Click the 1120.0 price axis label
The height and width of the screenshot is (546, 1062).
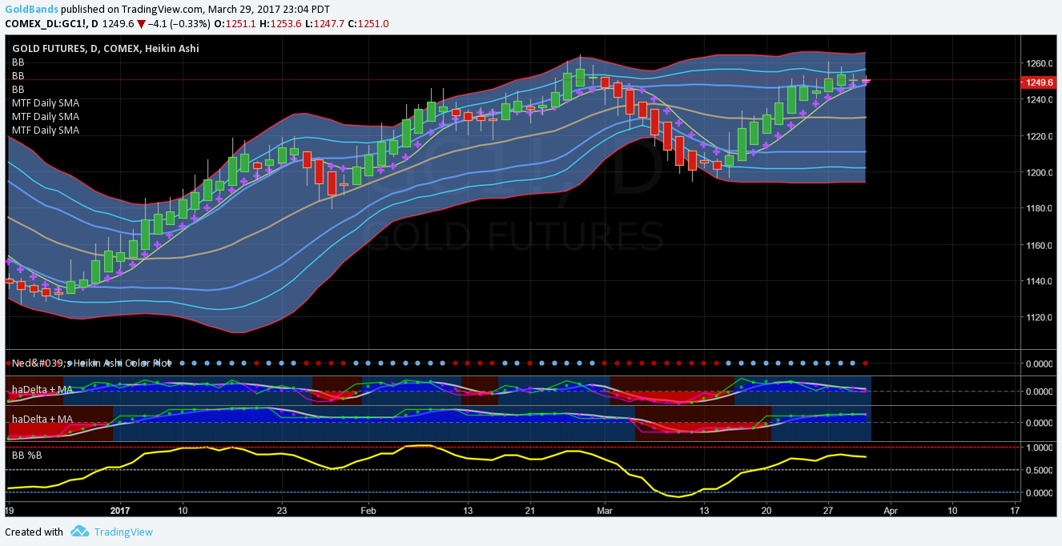click(x=1040, y=317)
